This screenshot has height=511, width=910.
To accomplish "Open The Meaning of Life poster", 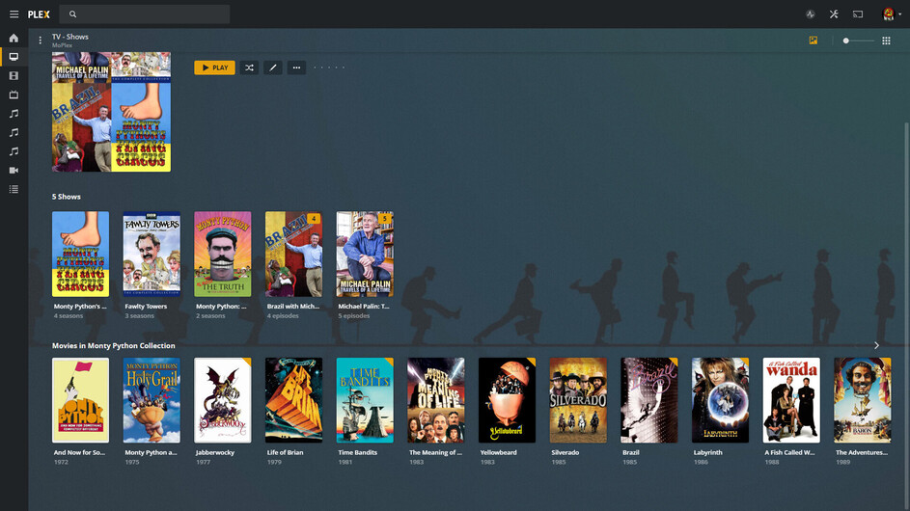I will (x=436, y=400).
